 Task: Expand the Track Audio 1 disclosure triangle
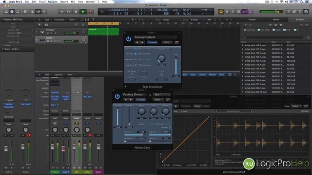pyautogui.click(x=3, y=49)
